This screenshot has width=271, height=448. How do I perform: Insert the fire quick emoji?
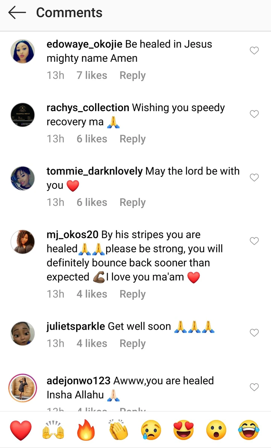point(85,430)
